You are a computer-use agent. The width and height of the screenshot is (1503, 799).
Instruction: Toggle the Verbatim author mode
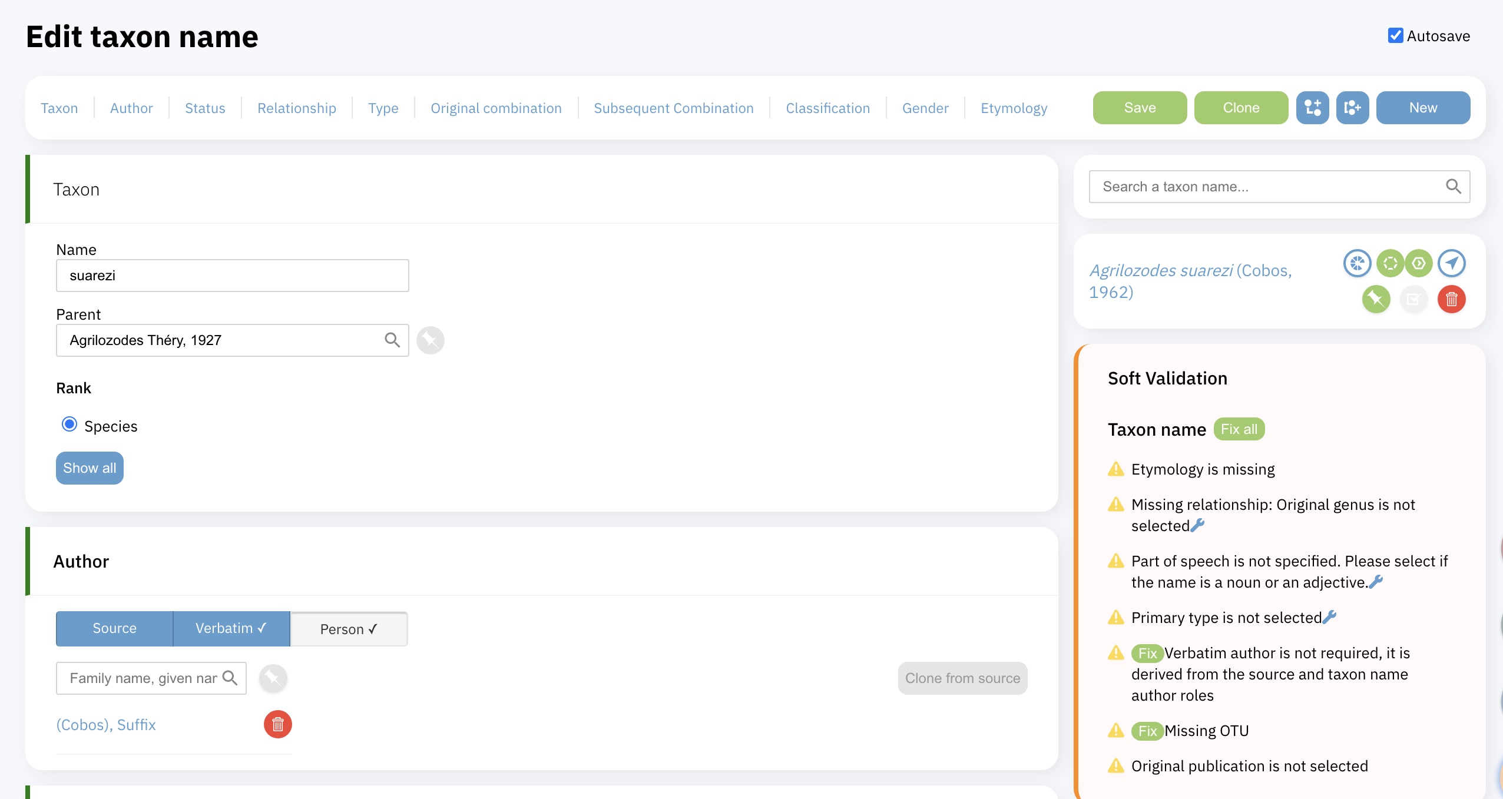pos(231,628)
